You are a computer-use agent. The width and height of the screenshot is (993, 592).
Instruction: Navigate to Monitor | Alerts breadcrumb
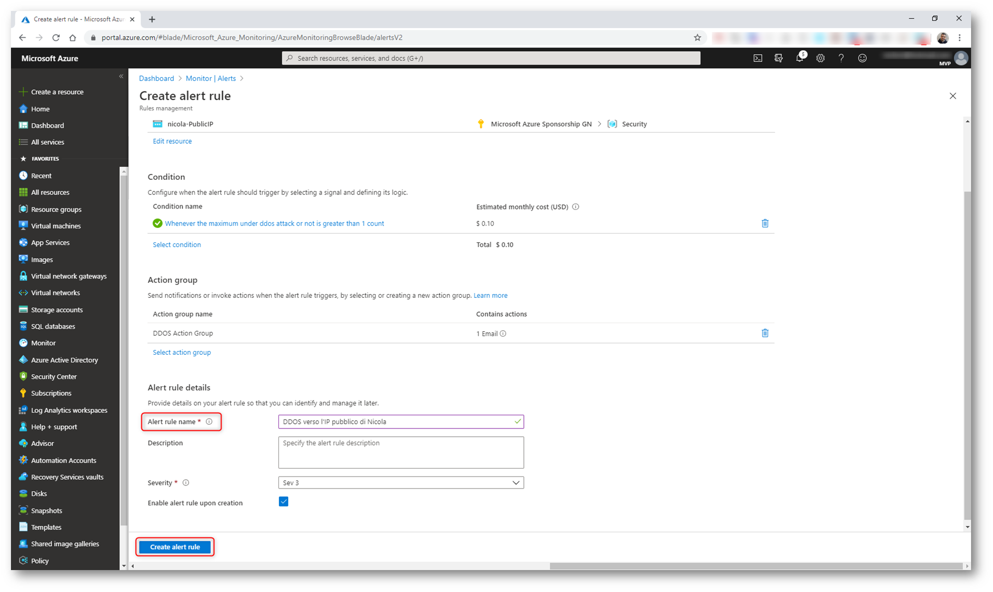(x=211, y=78)
